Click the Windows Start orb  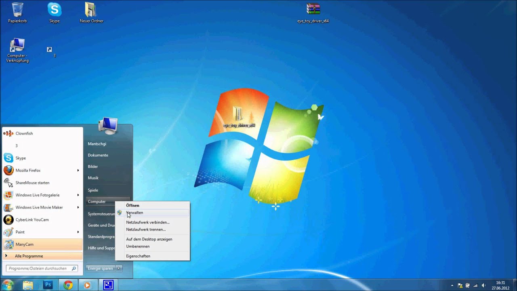click(x=8, y=285)
